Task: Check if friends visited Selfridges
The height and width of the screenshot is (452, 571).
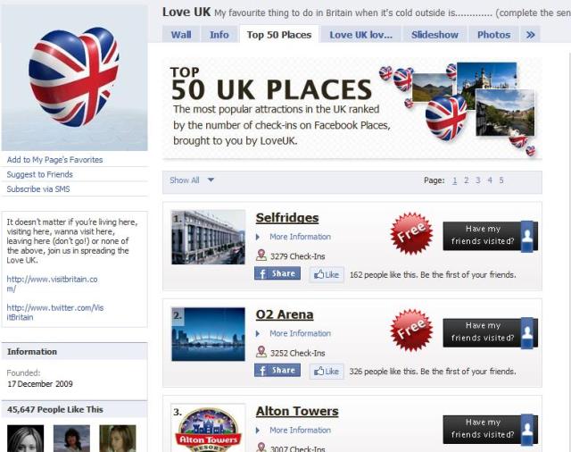Action: pyautogui.click(x=490, y=236)
